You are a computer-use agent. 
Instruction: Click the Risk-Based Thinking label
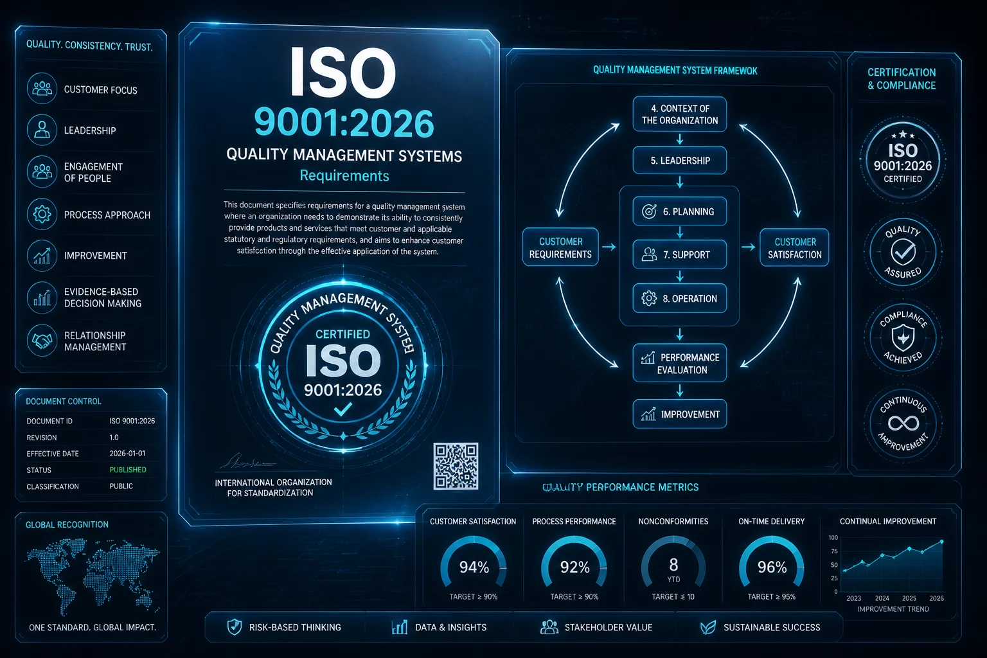(295, 627)
